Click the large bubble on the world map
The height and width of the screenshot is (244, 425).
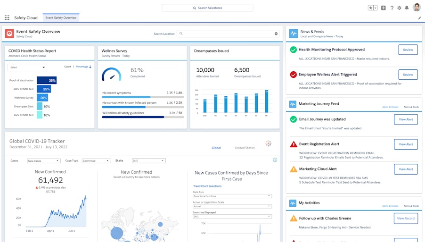(x=117, y=233)
